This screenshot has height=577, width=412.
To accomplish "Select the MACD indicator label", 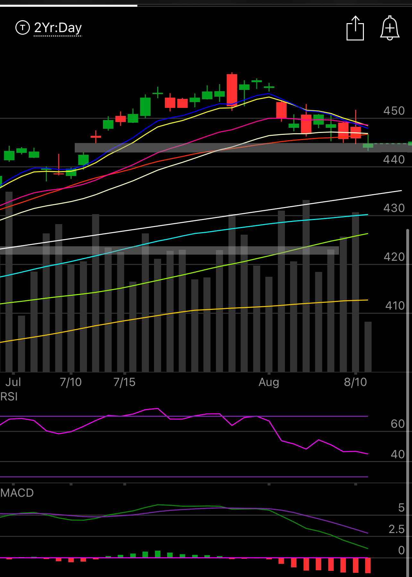I will [17, 493].
